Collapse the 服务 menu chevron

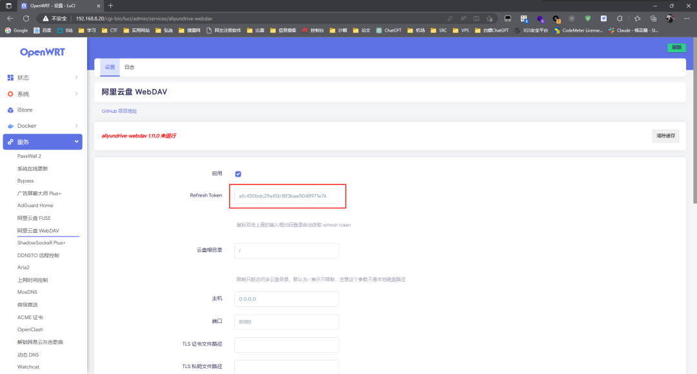click(76, 142)
